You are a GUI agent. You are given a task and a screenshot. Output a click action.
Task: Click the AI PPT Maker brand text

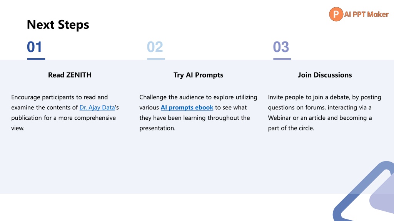click(366, 14)
